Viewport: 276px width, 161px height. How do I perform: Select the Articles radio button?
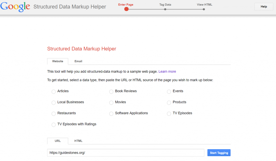click(x=54, y=92)
